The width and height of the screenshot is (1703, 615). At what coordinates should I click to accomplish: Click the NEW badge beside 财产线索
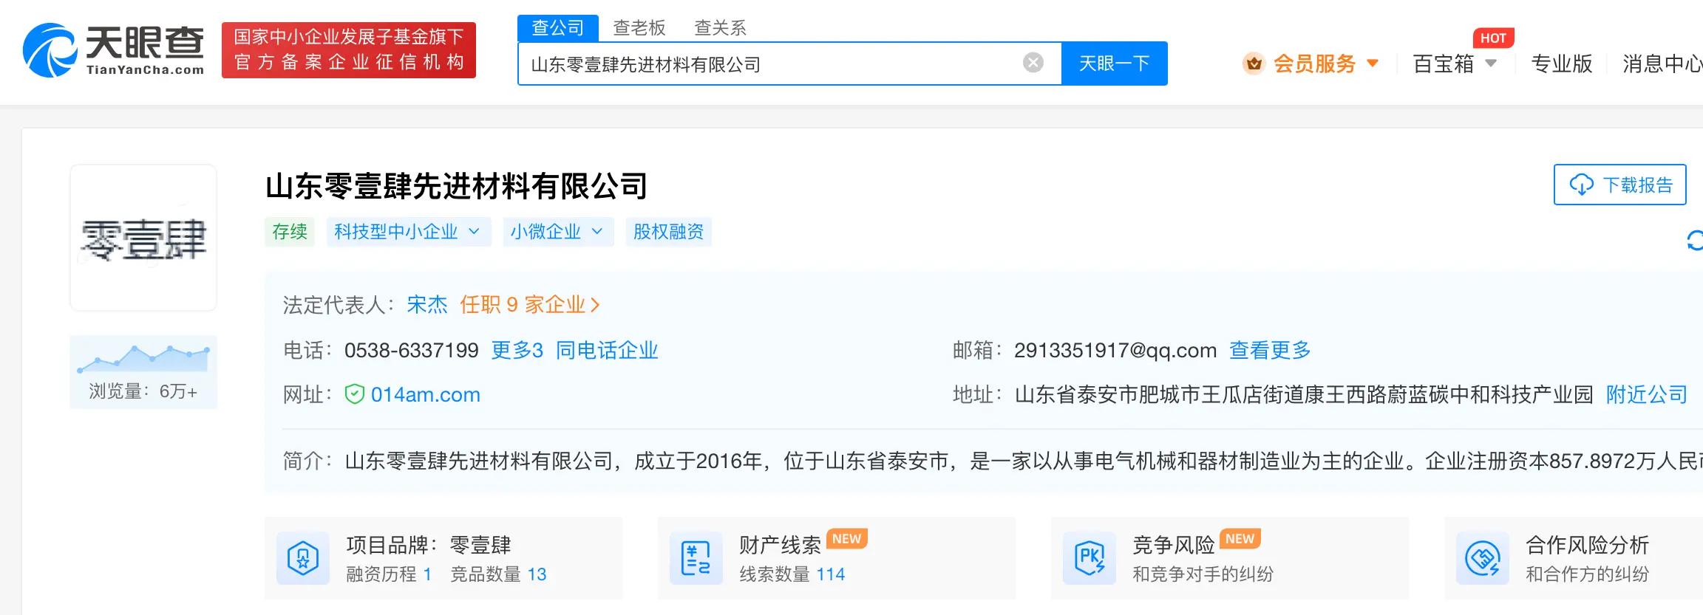pos(847,539)
